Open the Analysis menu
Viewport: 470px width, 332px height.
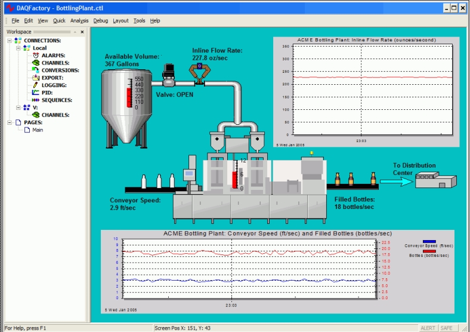[79, 20]
